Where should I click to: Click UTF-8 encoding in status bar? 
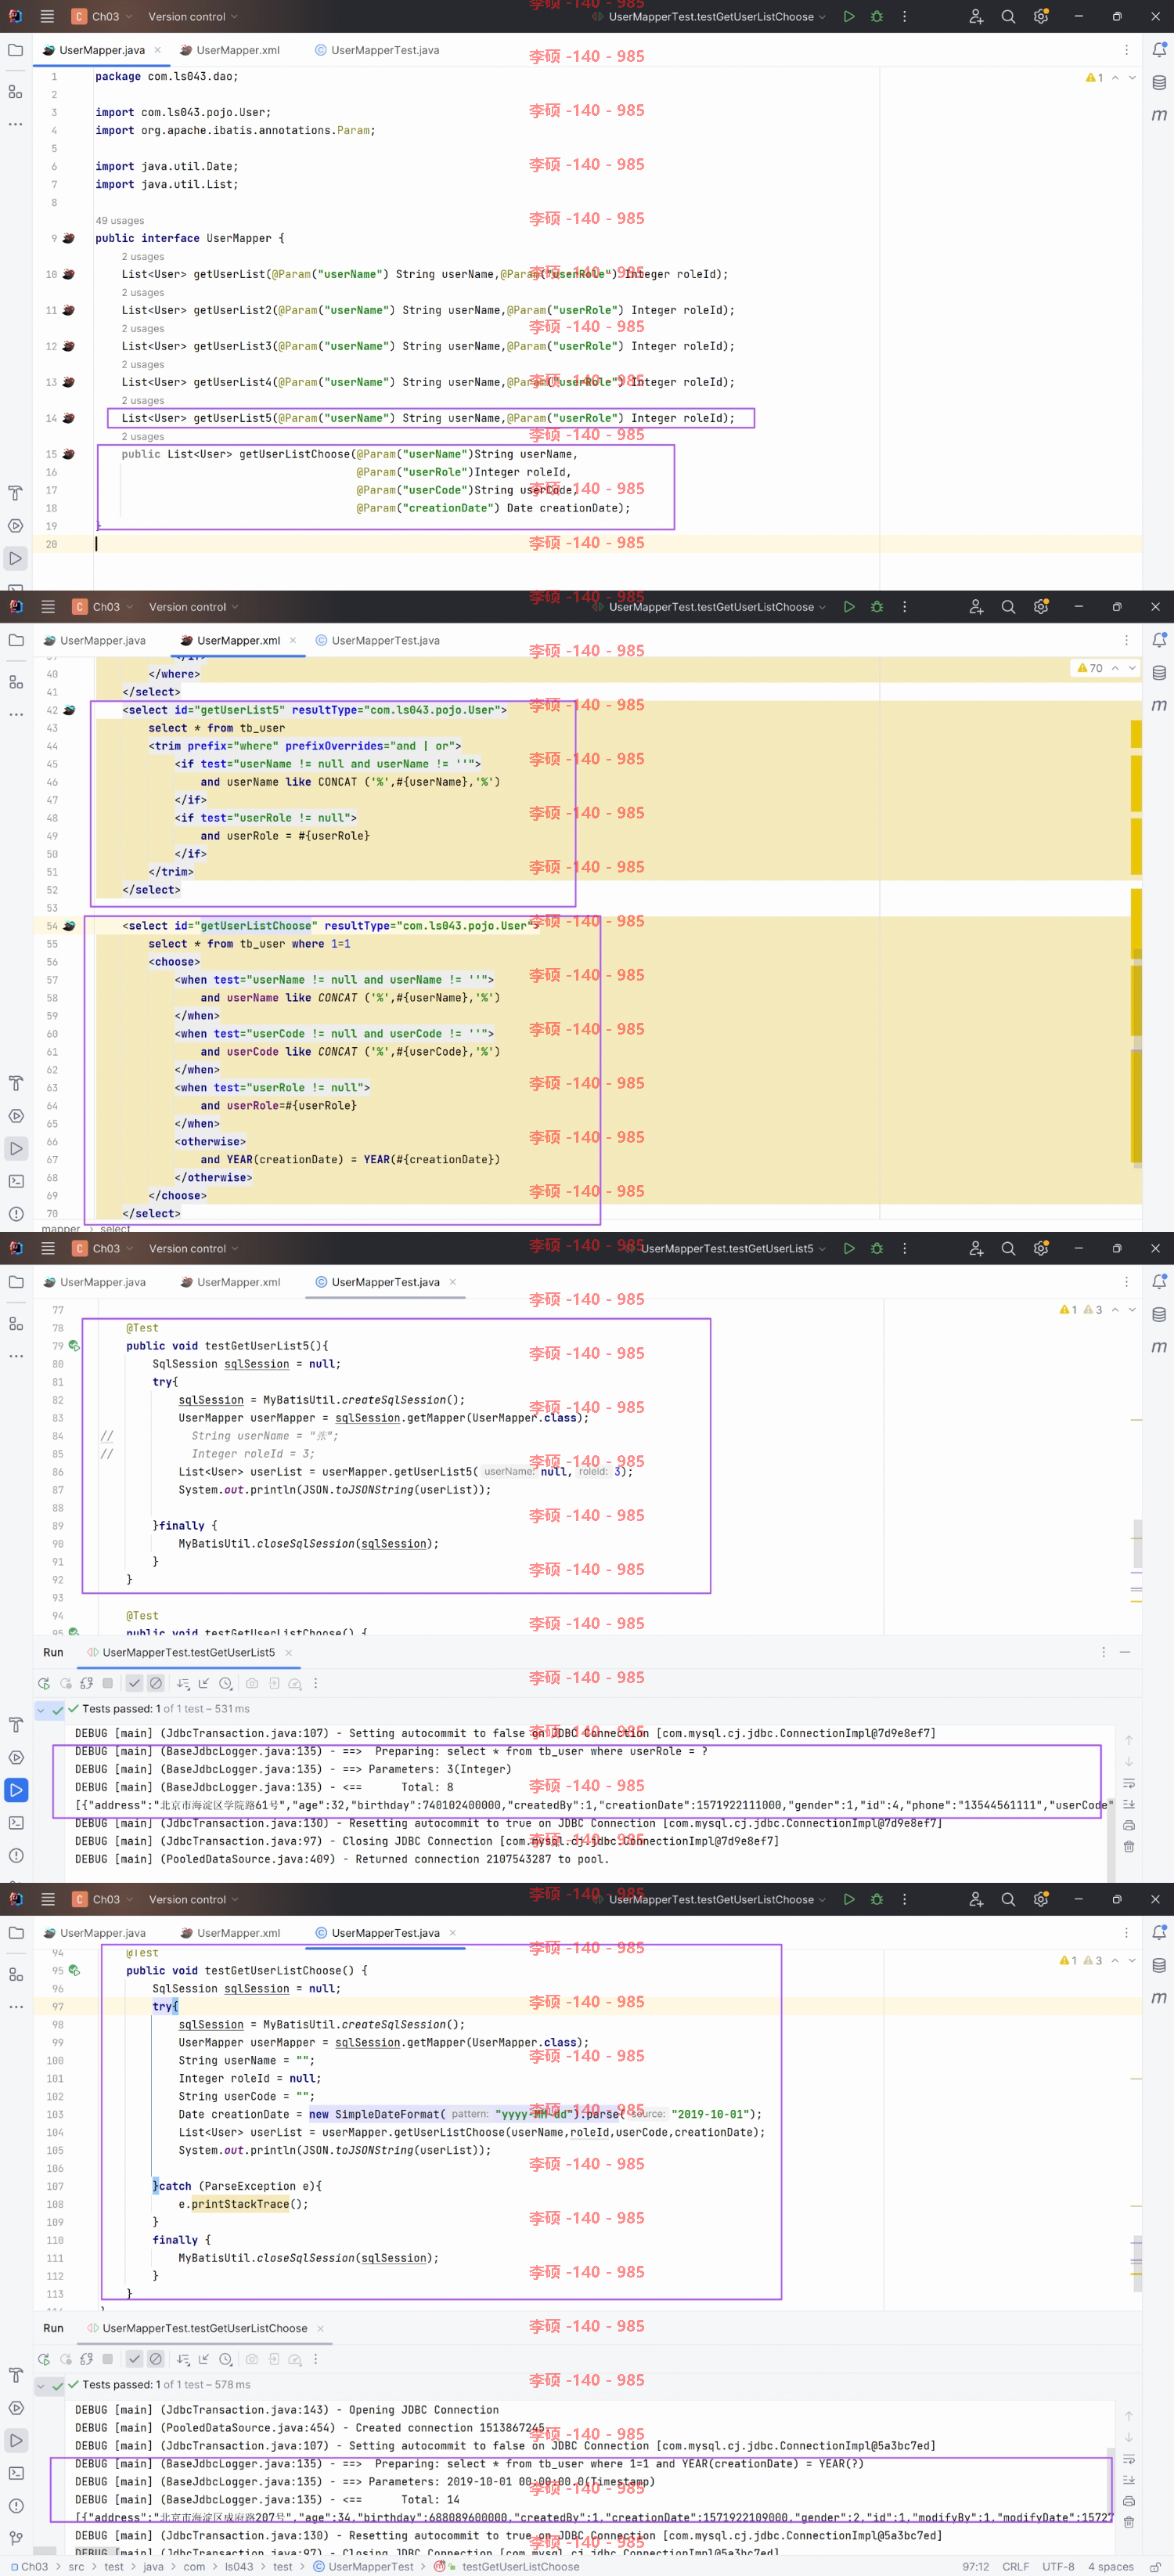[x=1058, y=2567]
